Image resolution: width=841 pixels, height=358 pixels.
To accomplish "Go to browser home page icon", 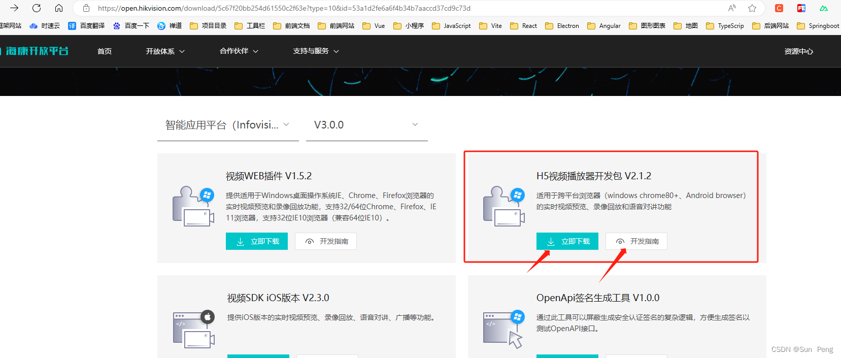I will click(x=59, y=8).
